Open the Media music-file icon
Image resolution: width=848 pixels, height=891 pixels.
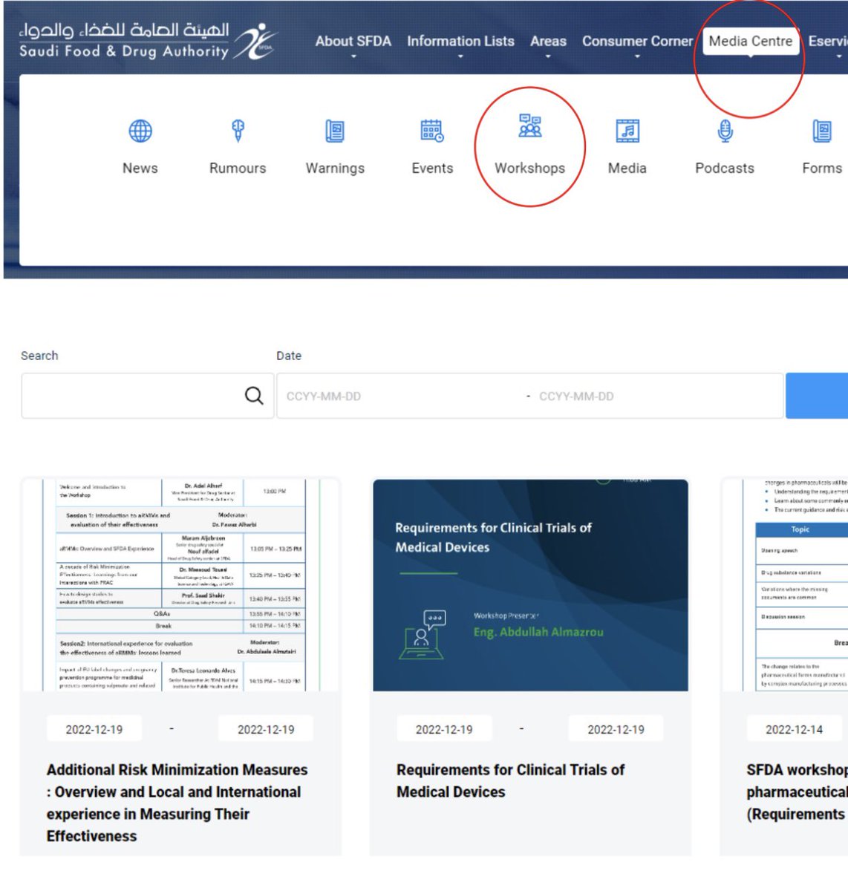627,131
